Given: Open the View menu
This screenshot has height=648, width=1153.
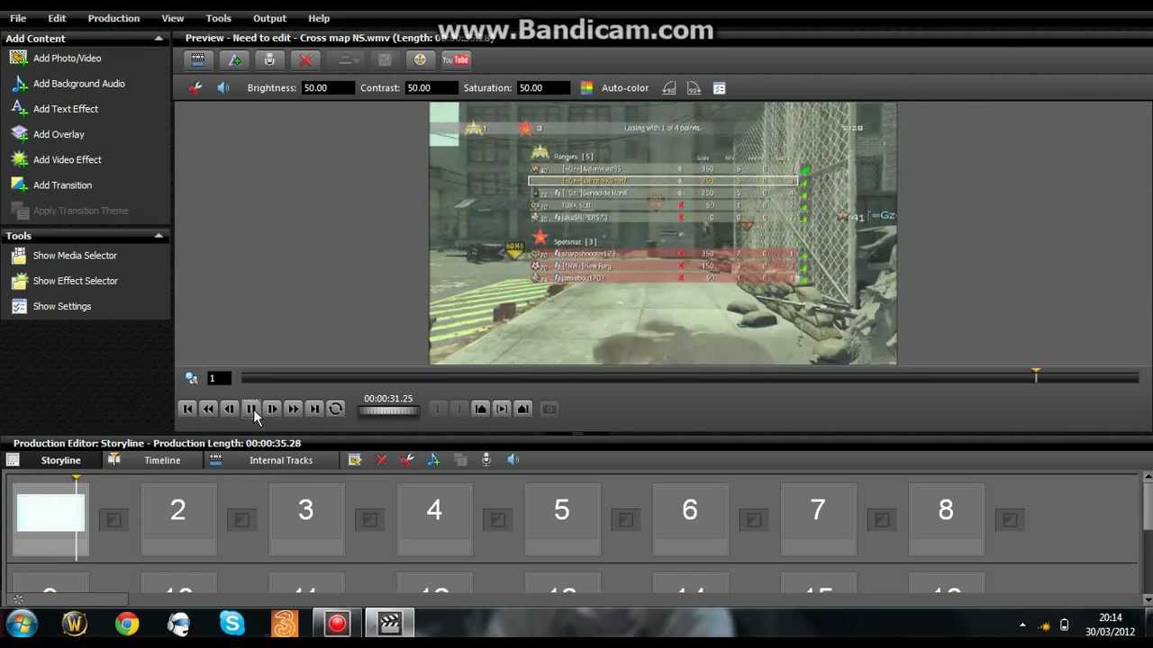Looking at the screenshot, I should [x=172, y=18].
